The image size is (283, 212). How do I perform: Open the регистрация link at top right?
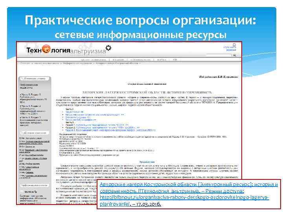point(231,50)
